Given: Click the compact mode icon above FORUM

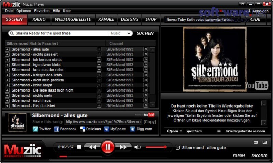Looking at the screenshot, I should 256,142.
